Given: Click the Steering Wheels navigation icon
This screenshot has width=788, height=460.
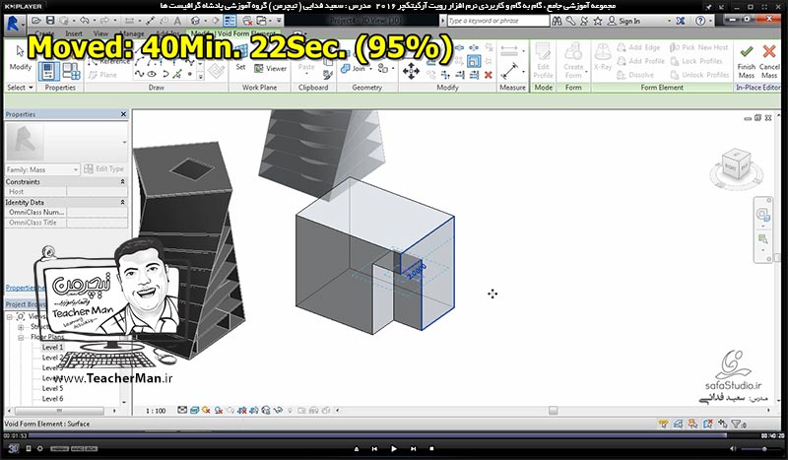Looking at the screenshot, I should pos(762,215).
